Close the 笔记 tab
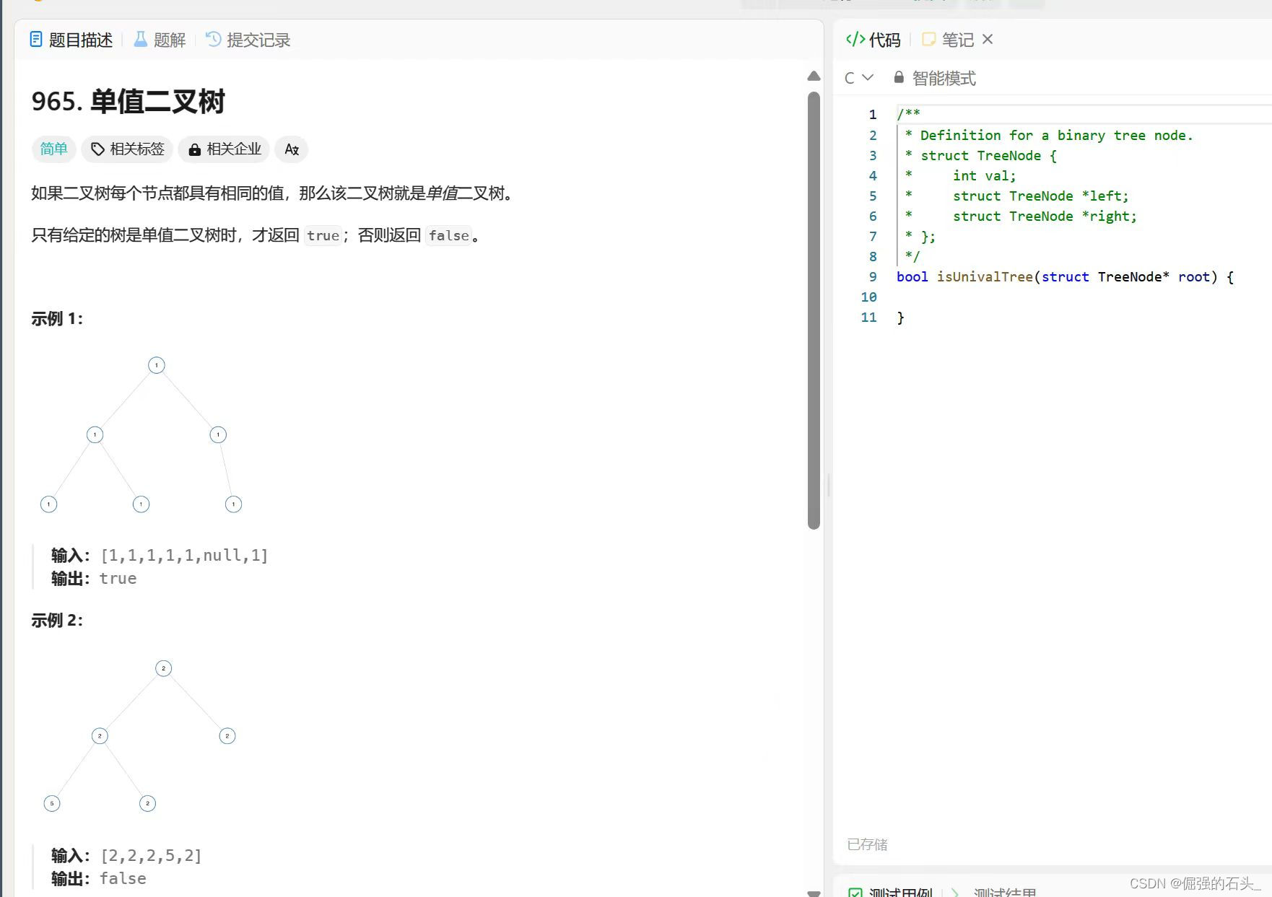This screenshot has height=897, width=1272. [x=988, y=39]
